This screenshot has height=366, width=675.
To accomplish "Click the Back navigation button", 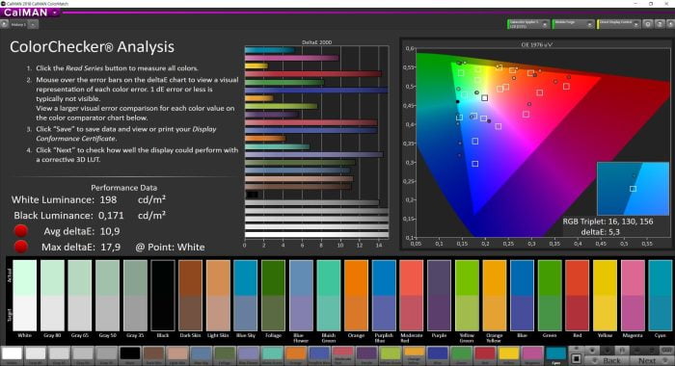I will point(607,360).
